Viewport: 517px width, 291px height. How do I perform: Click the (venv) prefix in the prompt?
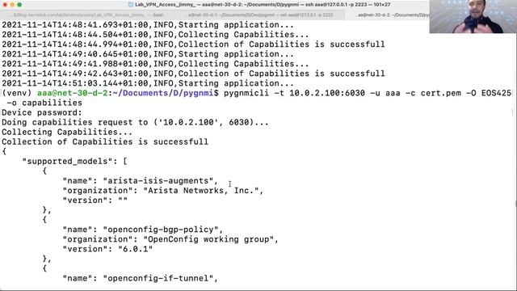click(x=17, y=93)
